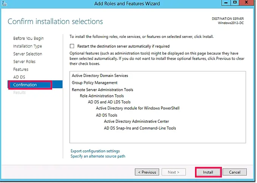Go to the Server Selection step

(28, 54)
